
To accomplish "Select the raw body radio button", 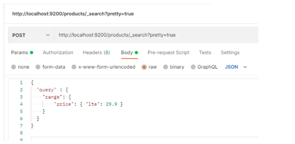I will 144,67.
